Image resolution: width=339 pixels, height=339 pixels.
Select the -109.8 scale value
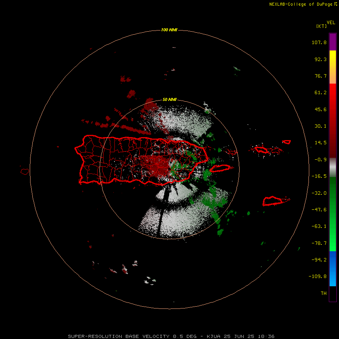318,276
